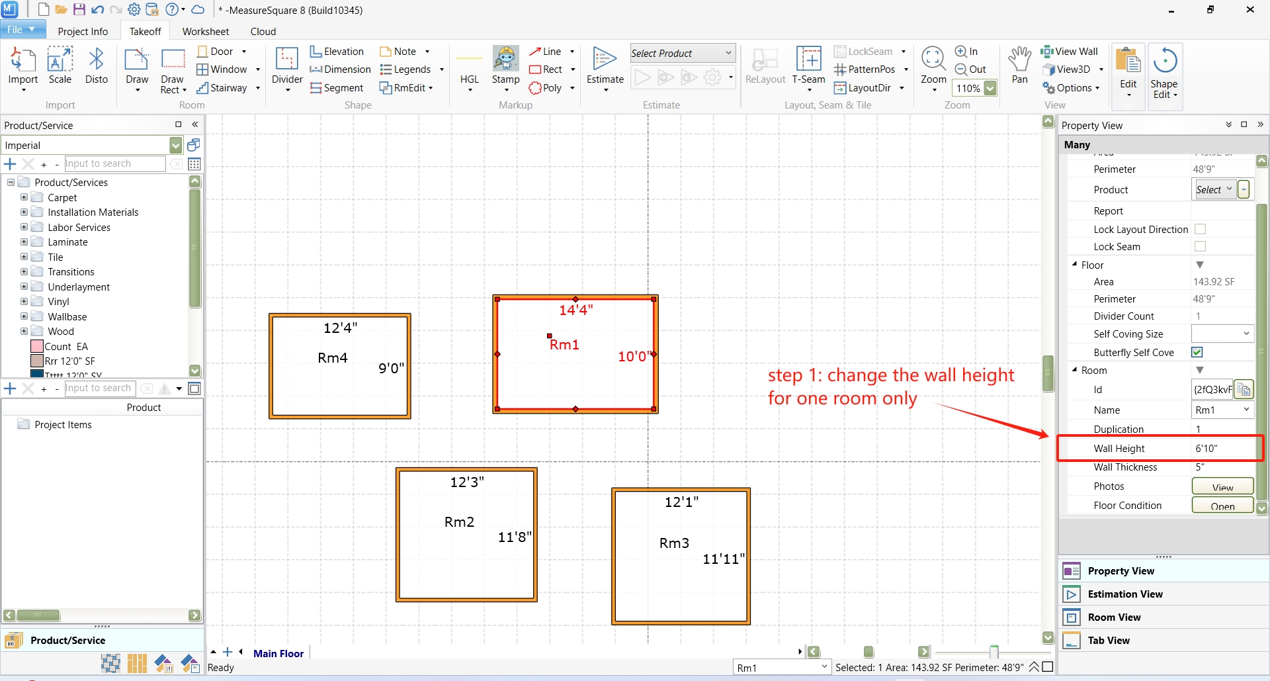Screen dimensions: 1270x681
Task: Select the Stamp markup tool
Action: pyautogui.click(x=505, y=69)
